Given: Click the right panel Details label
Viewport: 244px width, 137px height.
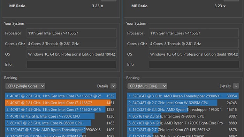Looking at the screenshot, I should point(225,86).
